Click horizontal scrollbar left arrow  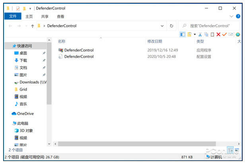click(55, 144)
